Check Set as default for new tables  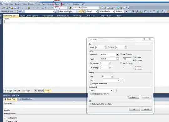click(91, 104)
